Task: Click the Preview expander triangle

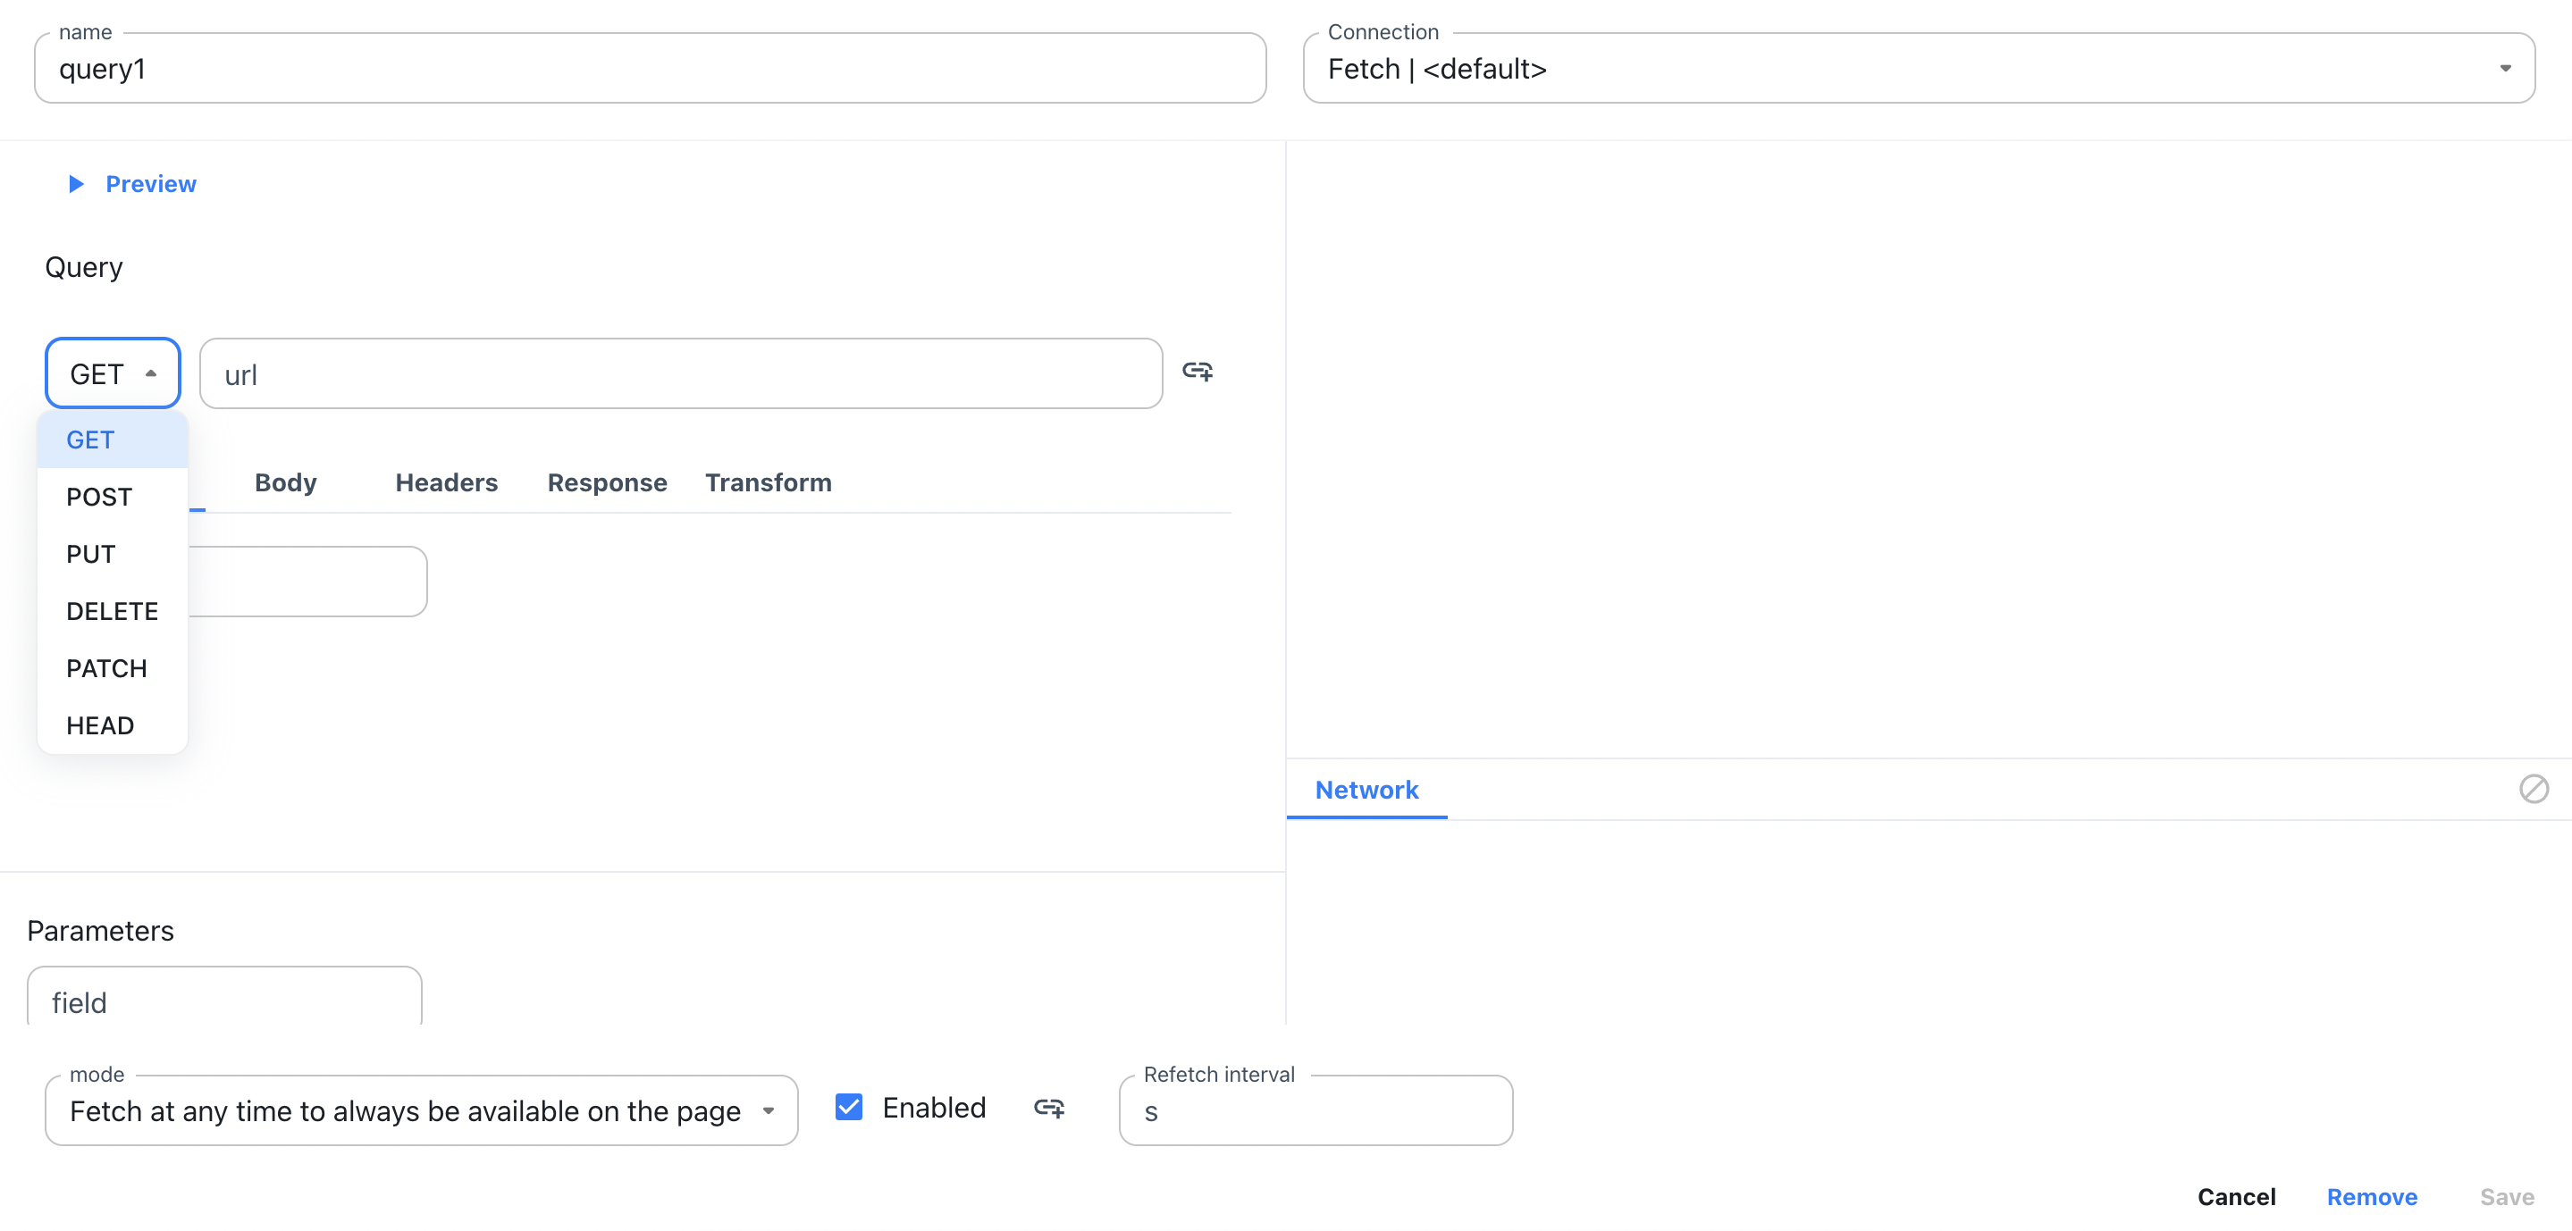Action: click(x=75, y=182)
